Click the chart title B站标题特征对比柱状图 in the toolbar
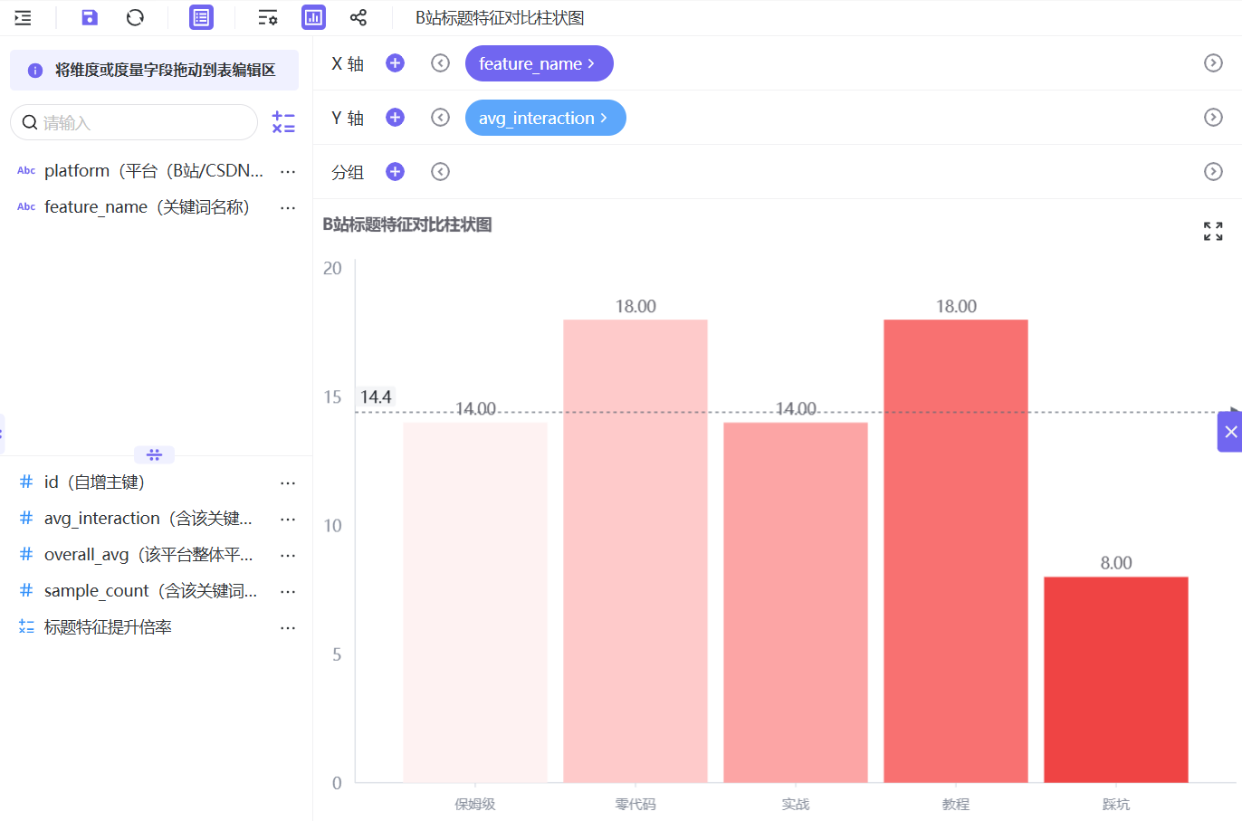This screenshot has width=1242, height=821. pos(500,18)
